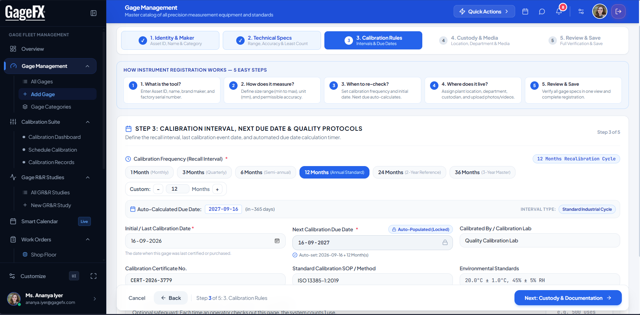Collapse the Calibration Suite section
Viewport: 640px width, 315px height.
coord(88,122)
